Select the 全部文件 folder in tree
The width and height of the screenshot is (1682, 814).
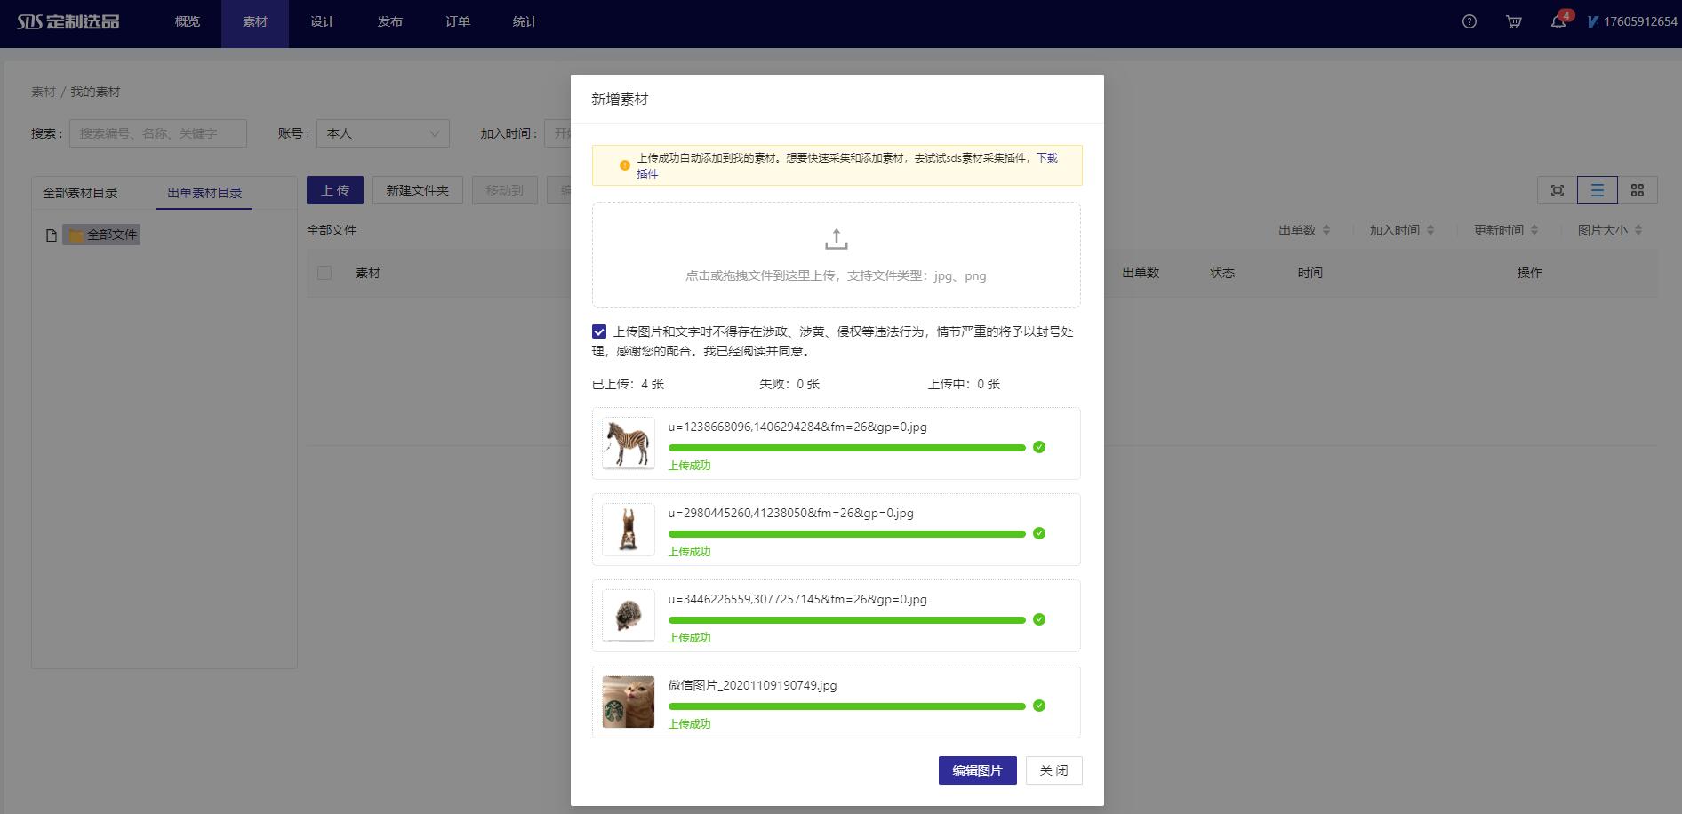point(101,235)
